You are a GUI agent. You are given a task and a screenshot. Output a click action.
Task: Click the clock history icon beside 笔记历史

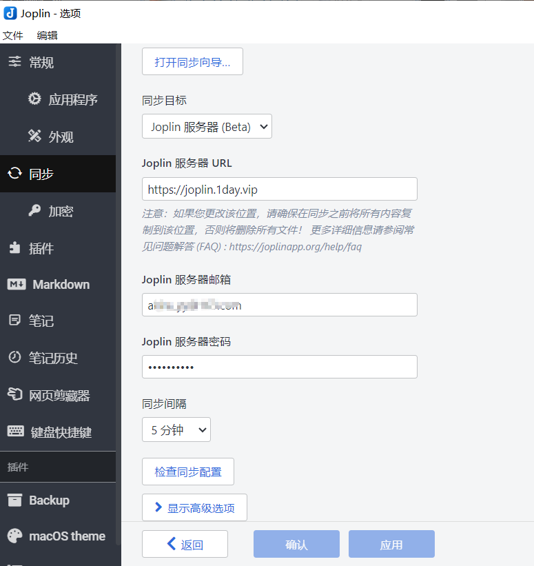point(14,357)
